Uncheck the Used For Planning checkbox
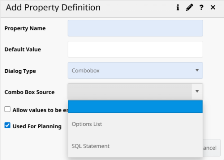Viewport: 224px width, 160px height. pos(7,126)
